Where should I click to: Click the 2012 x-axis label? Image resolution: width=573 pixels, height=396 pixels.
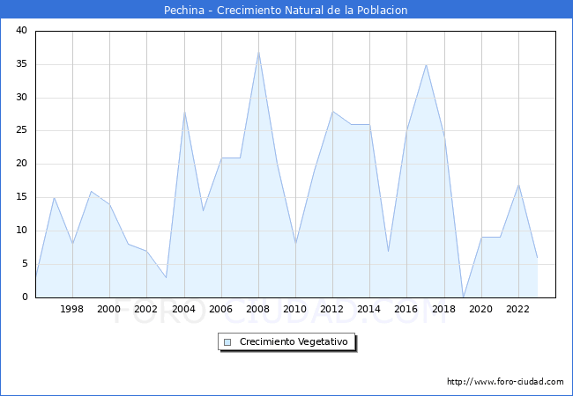(x=331, y=309)
